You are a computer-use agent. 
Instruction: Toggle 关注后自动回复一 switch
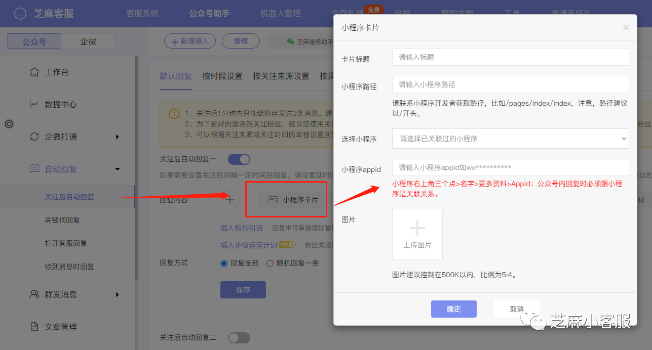coord(239,159)
